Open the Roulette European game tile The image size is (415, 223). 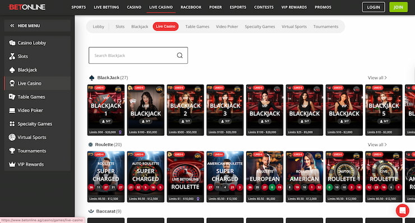265,177
